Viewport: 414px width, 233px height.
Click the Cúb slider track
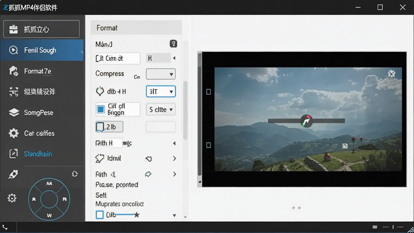point(125,215)
